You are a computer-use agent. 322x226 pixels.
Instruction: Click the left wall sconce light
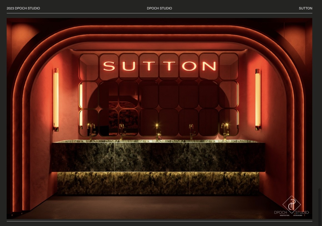[56, 99]
